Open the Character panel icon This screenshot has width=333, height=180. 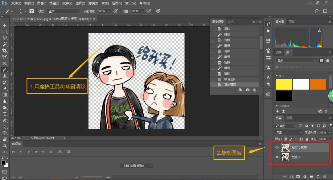268,77
